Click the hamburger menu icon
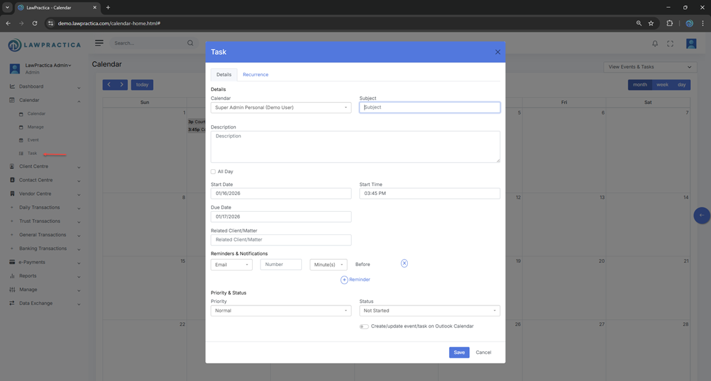Viewport: 711px width, 381px height. point(99,43)
